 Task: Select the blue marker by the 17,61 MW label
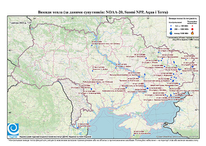[x=92, y=71]
